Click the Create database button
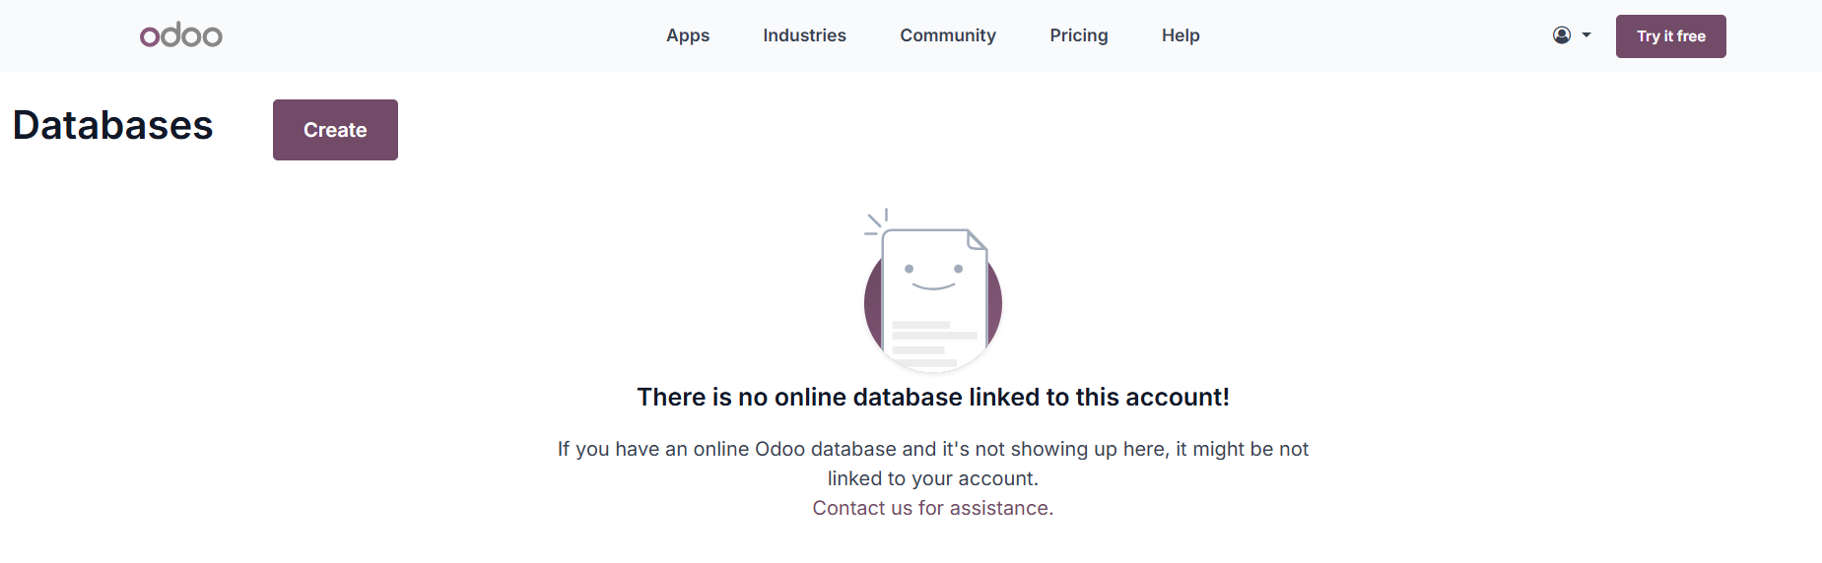Image resolution: width=1822 pixels, height=563 pixels. click(x=335, y=130)
